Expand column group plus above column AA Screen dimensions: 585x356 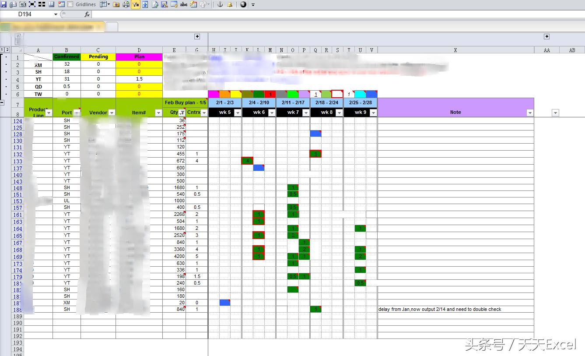point(546,37)
